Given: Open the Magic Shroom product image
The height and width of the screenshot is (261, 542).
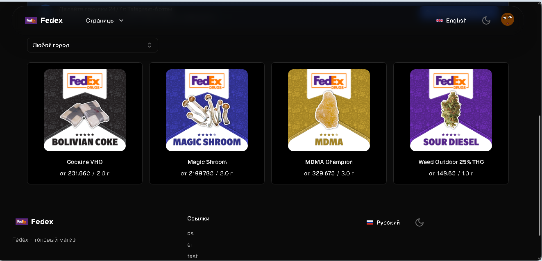Looking at the screenshot, I should (x=207, y=110).
